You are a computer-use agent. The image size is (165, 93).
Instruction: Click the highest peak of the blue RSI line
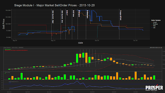coord(77,81)
